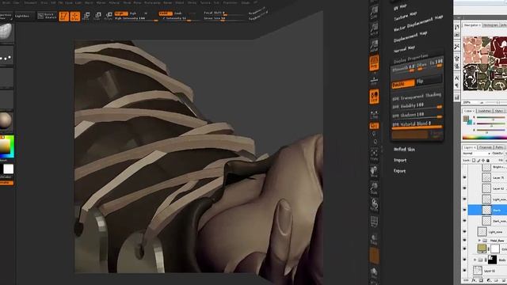Screen dimensions: 507x285
Task: Toggle the PolyF wireframe grid icon
Action: click(x=374, y=222)
